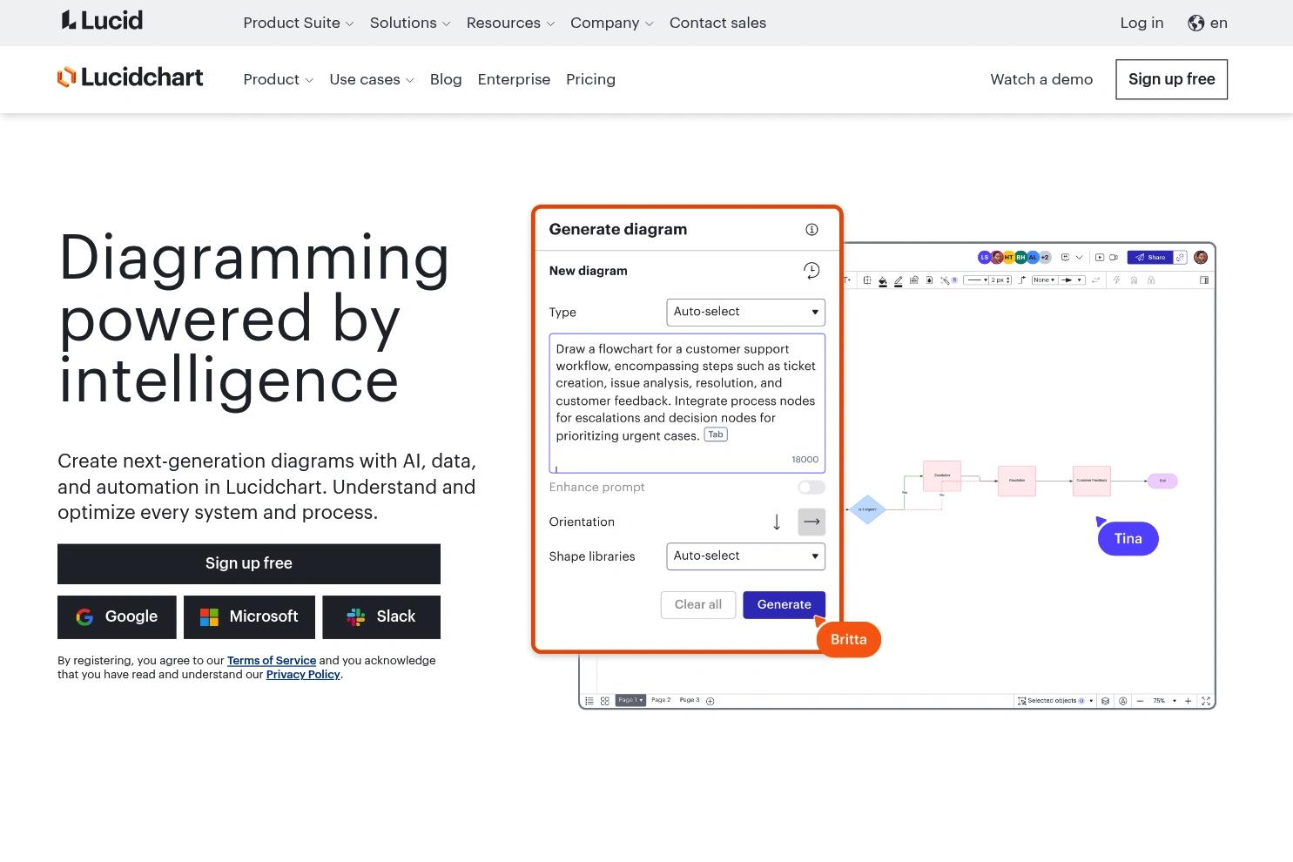Expand the Product Suite menu
This screenshot has height=862, width=1293.
point(299,24)
